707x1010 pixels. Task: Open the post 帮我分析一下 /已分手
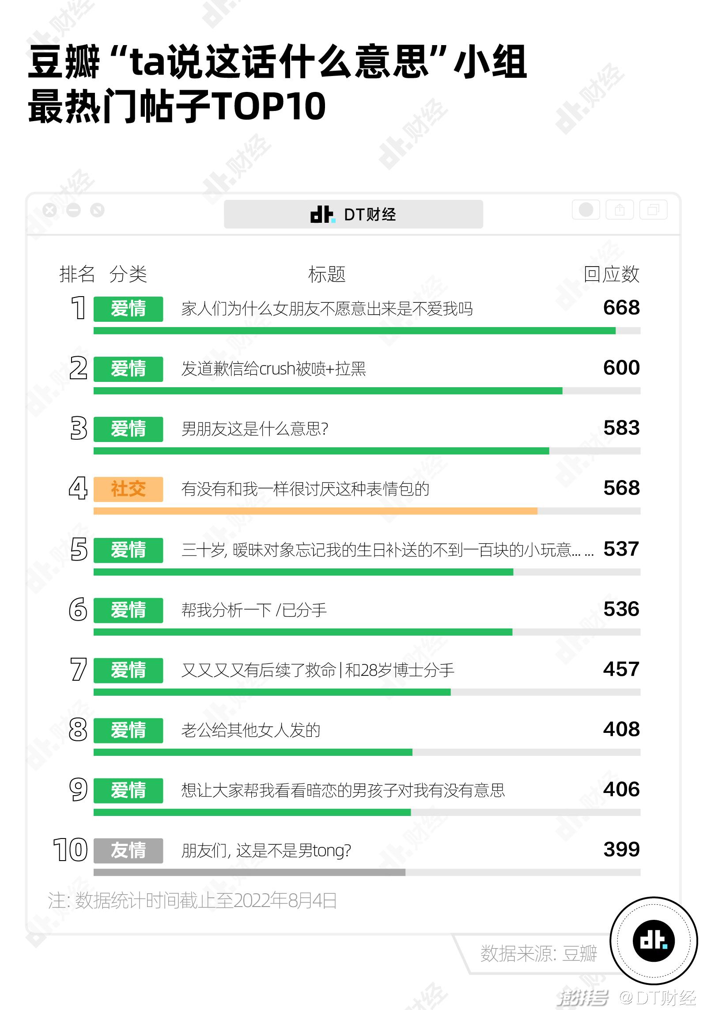254,610
